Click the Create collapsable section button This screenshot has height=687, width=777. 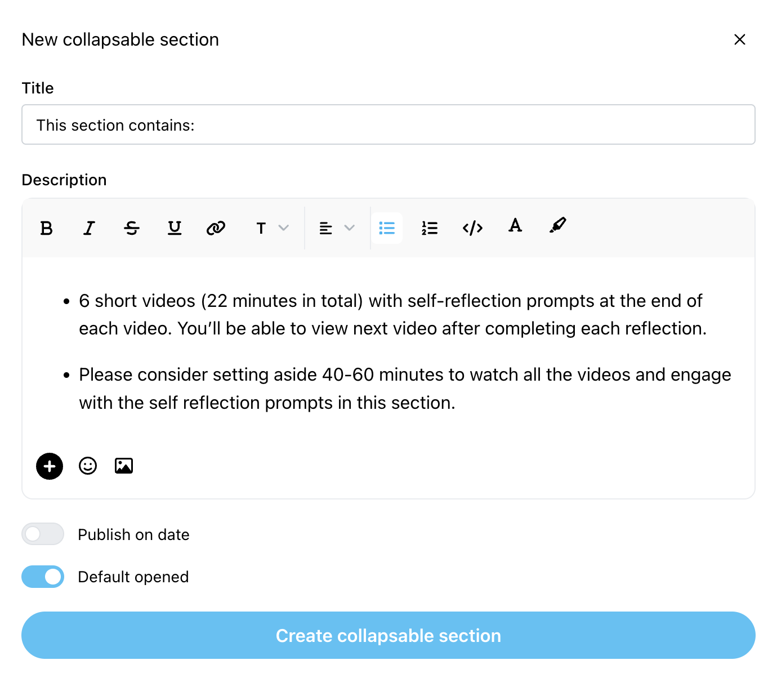click(x=388, y=635)
